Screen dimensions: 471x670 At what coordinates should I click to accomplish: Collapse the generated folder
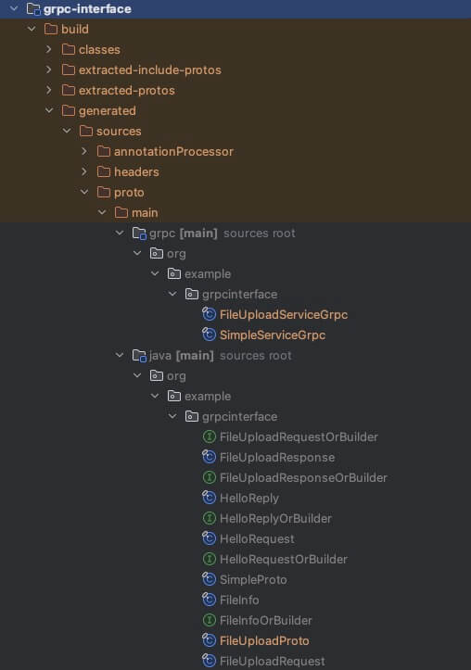click(x=49, y=110)
